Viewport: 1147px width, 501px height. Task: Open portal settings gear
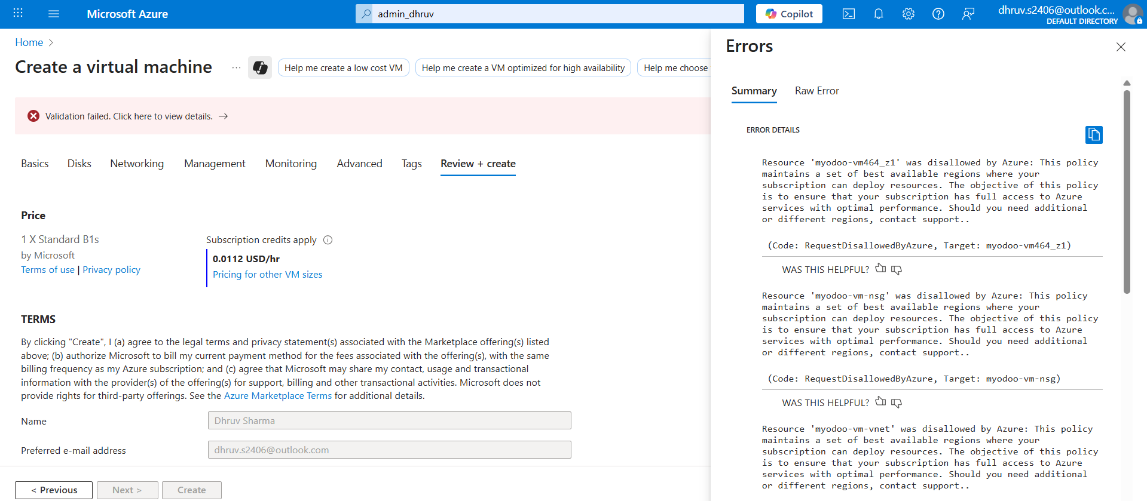[x=909, y=14]
